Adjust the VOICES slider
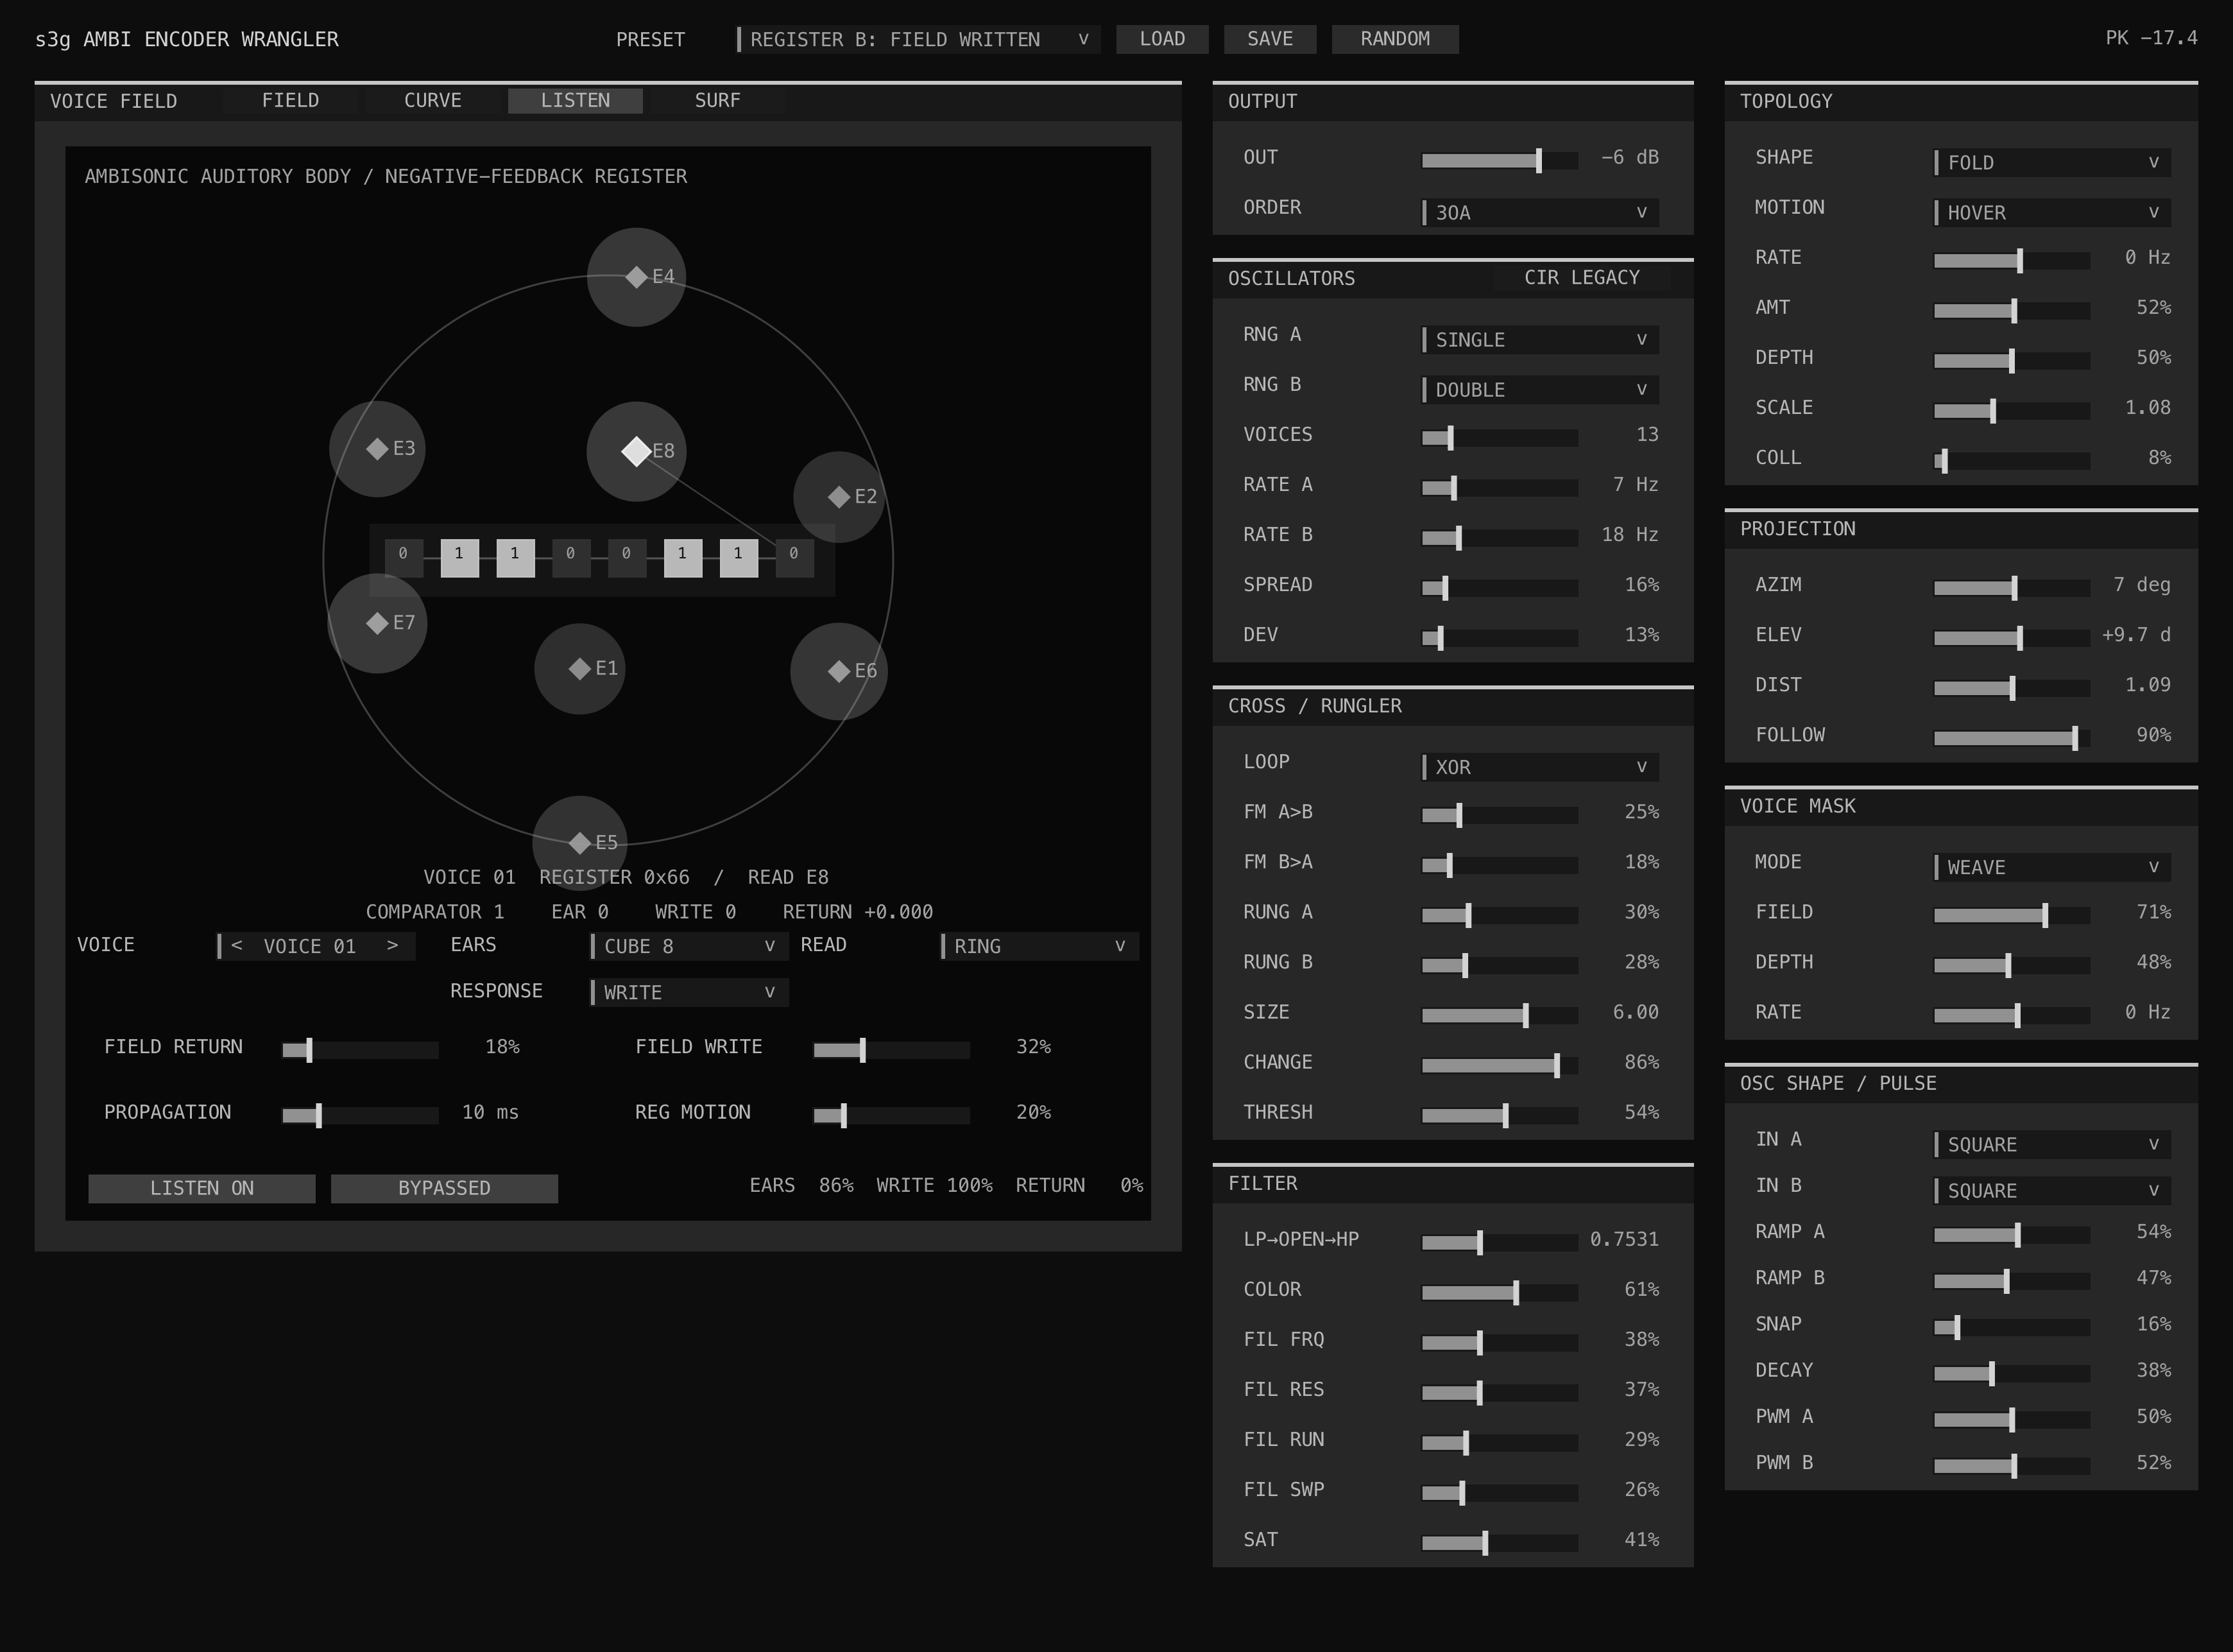Viewport: 2233px width, 1652px height. [x=1500, y=437]
